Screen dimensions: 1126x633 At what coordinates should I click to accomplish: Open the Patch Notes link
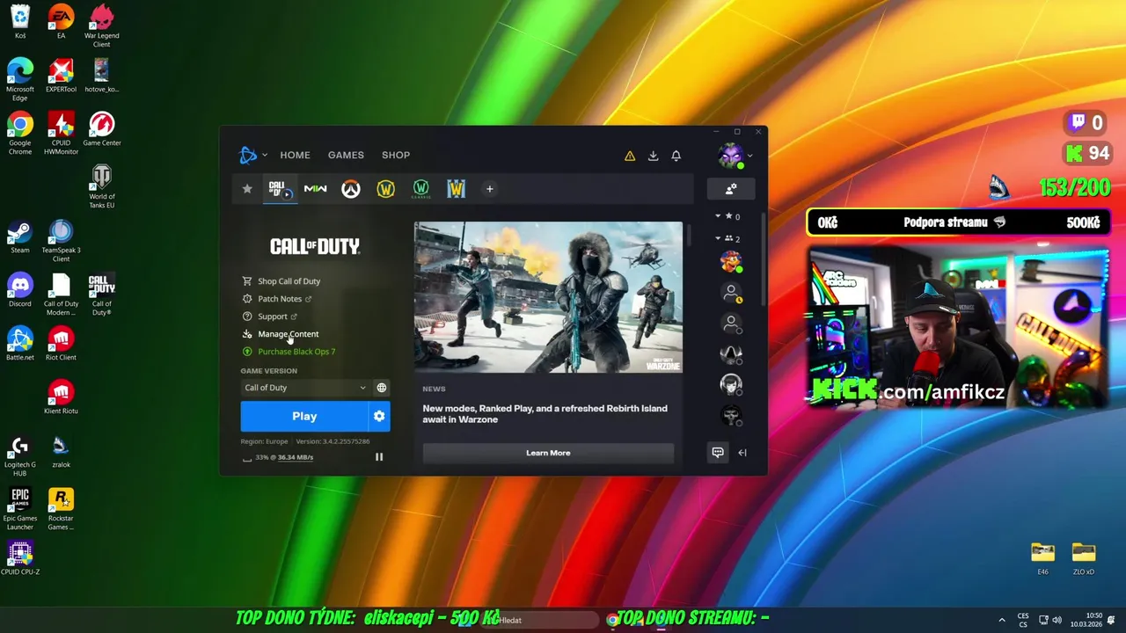point(280,299)
